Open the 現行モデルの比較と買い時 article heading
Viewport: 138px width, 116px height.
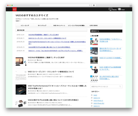53,100
